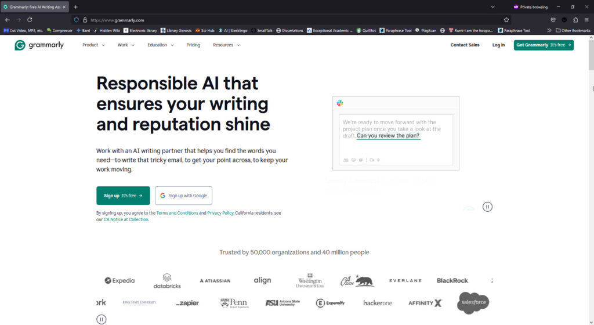Expand the Resources dropdown menu
Screen dimensions: 594x325
[x=227, y=45]
